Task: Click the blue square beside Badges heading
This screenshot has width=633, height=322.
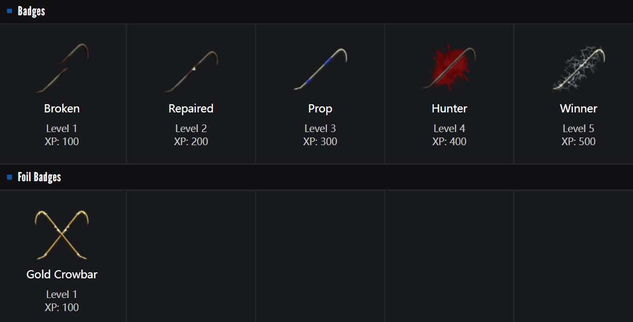Action: pos(10,11)
